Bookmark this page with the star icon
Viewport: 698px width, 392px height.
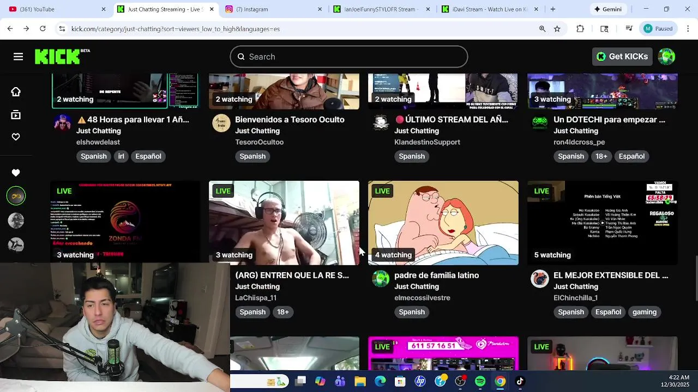[x=557, y=29]
